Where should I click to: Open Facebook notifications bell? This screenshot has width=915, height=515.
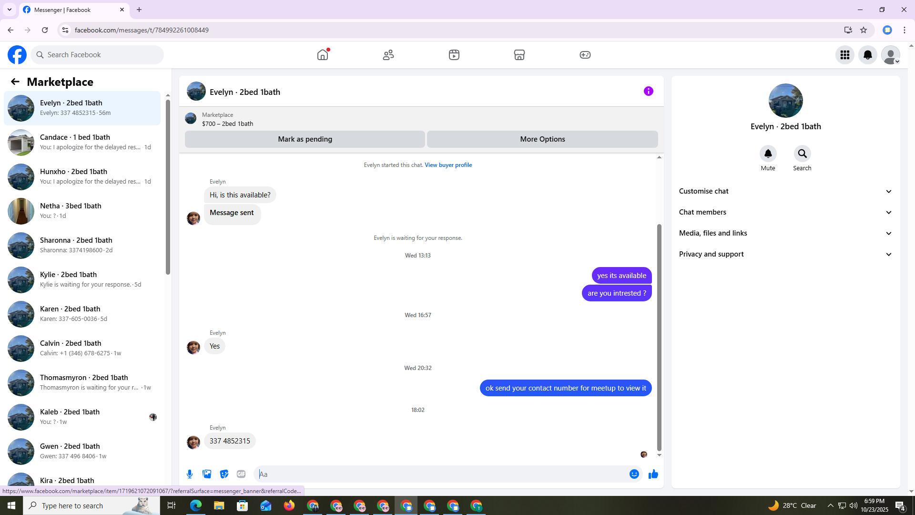867,55
